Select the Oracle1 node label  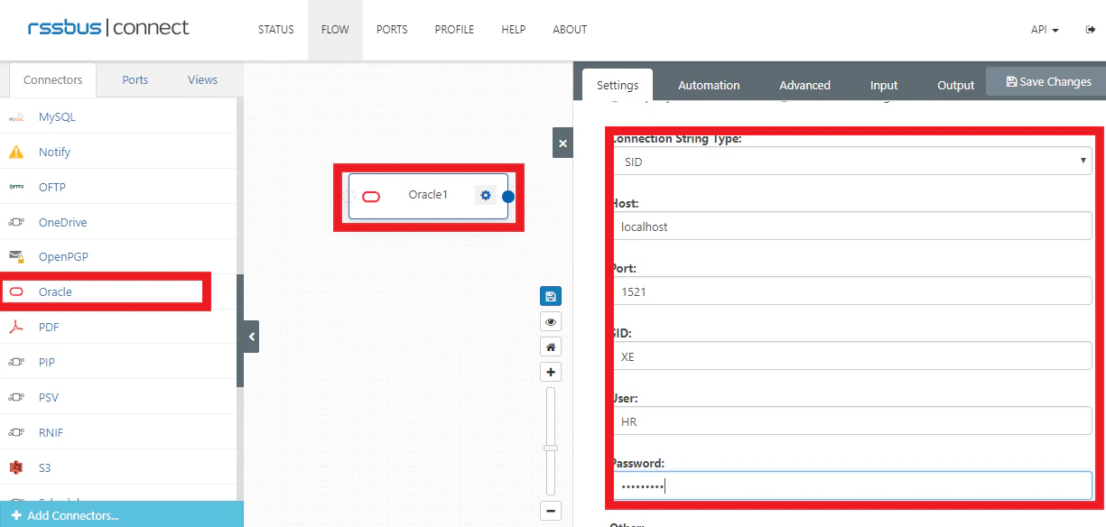428,195
